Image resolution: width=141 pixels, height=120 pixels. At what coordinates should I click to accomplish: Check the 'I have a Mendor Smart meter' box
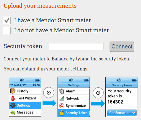pyautogui.click(x=7, y=20)
